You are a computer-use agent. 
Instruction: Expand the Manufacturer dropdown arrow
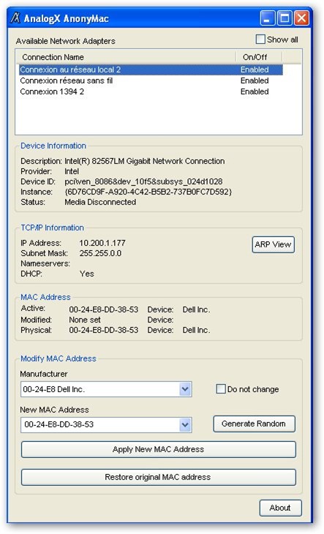[x=185, y=389]
